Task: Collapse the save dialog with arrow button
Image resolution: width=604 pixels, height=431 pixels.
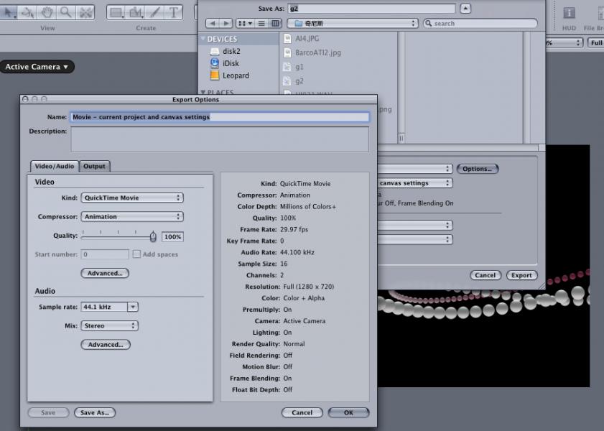Action: (x=465, y=8)
